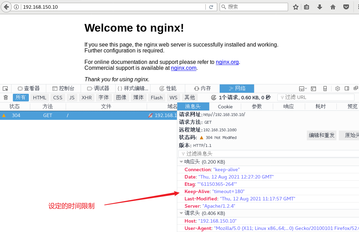Select the 304 GET request row

coord(89,116)
